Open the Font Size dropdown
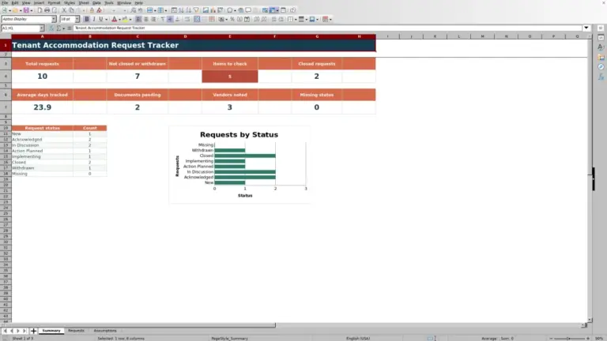This screenshot has width=607, height=341. pyautogui.click(x=77, y=19)
